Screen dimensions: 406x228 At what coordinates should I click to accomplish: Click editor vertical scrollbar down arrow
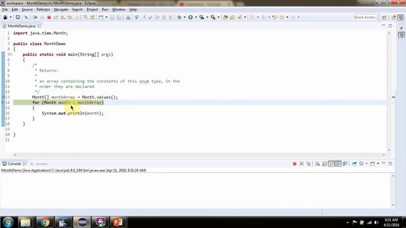(x=389, y=150)
